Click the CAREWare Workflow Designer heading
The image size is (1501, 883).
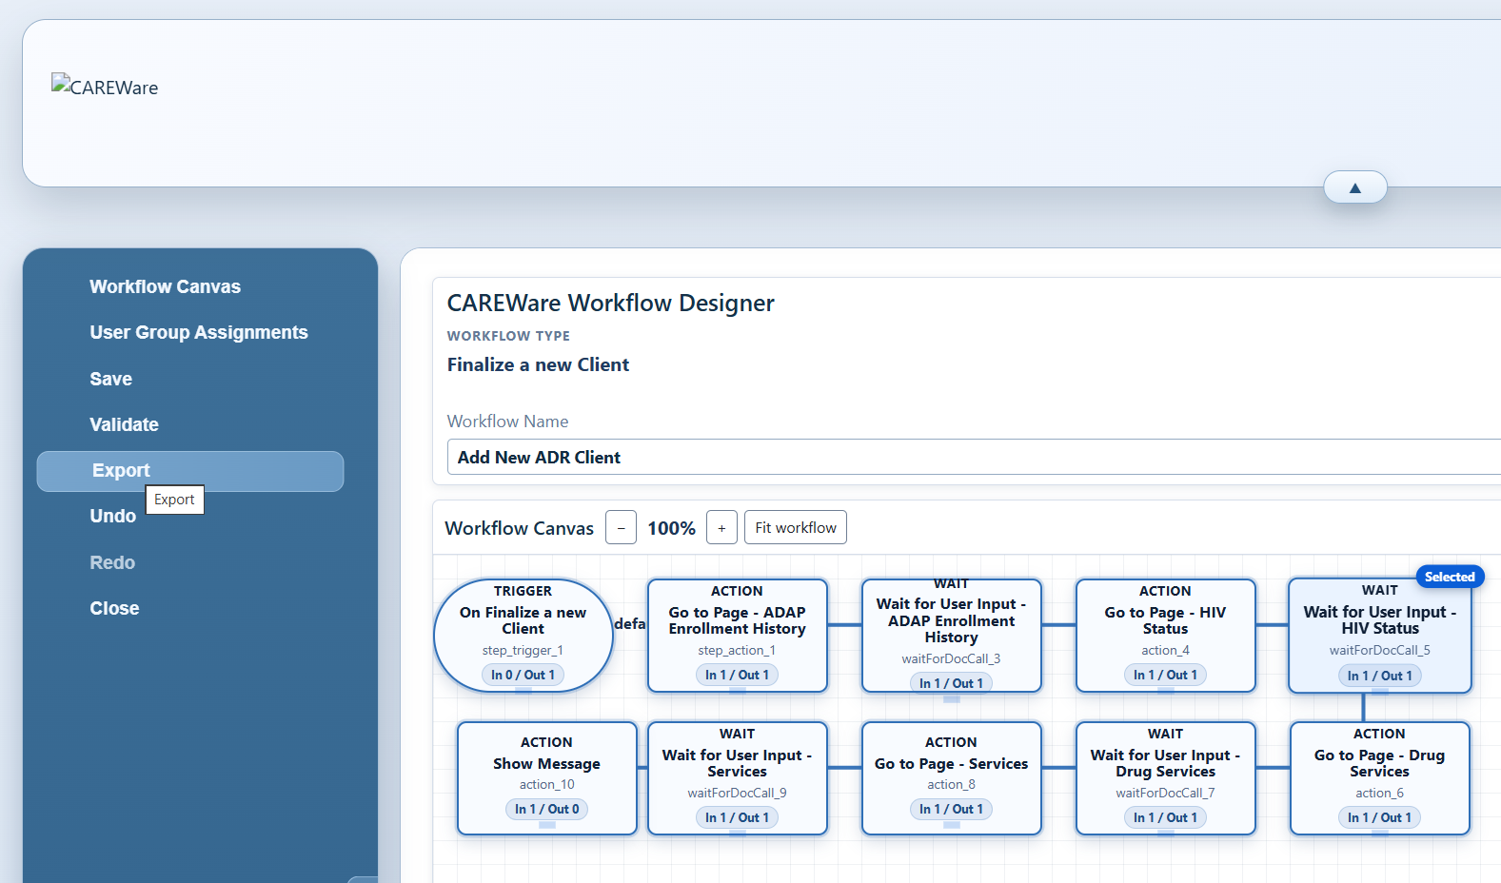point(610,303)
